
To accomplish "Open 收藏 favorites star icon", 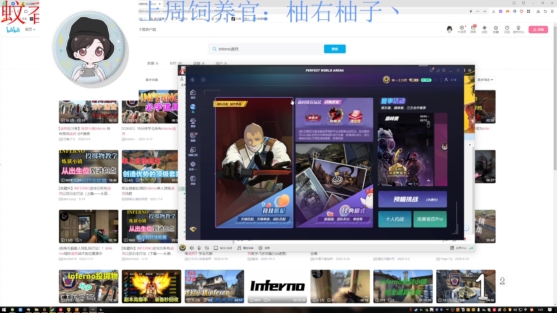I will pos(496,29).
